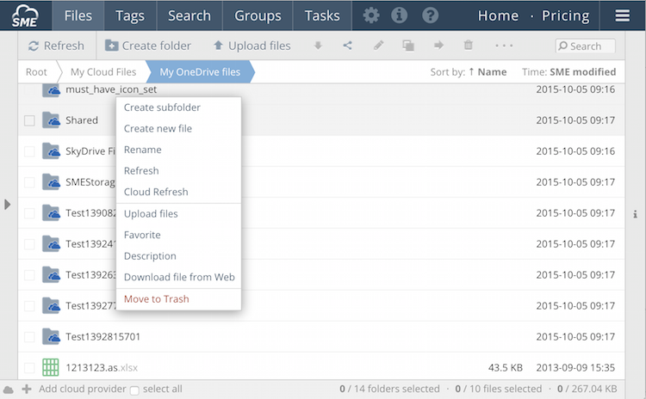
Task: Click the trash icon in toolbar
Action: [x=469, y=46]
